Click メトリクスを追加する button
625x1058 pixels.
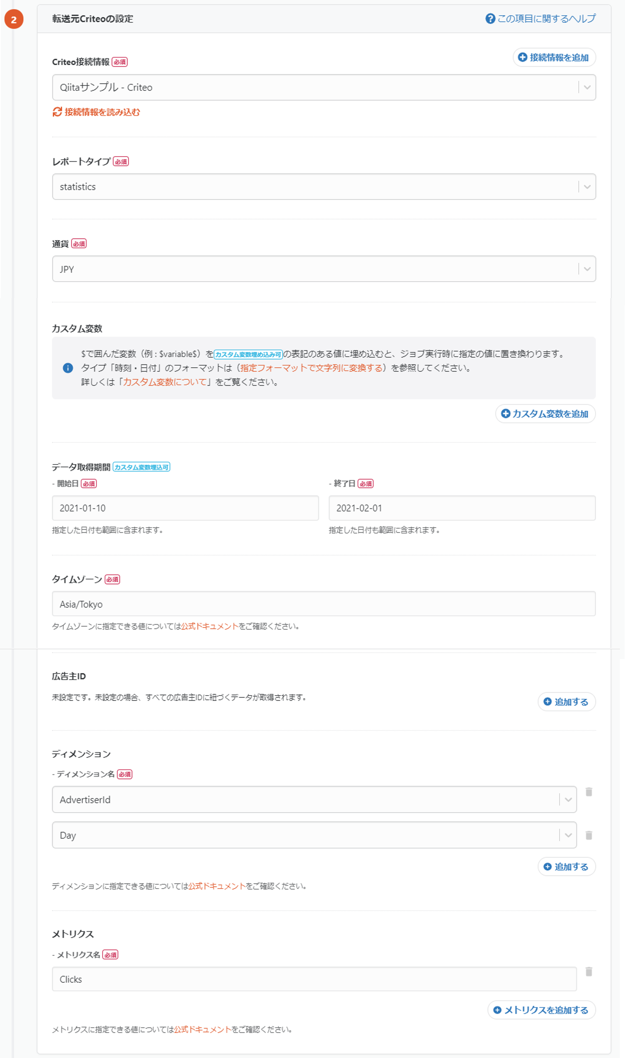[x=541, y=1010]
